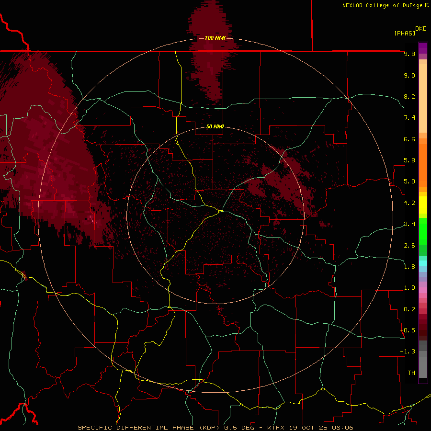
Task: Click the NEXLAB-College of DuPage credit text
Action: click(x=385, y=5)
